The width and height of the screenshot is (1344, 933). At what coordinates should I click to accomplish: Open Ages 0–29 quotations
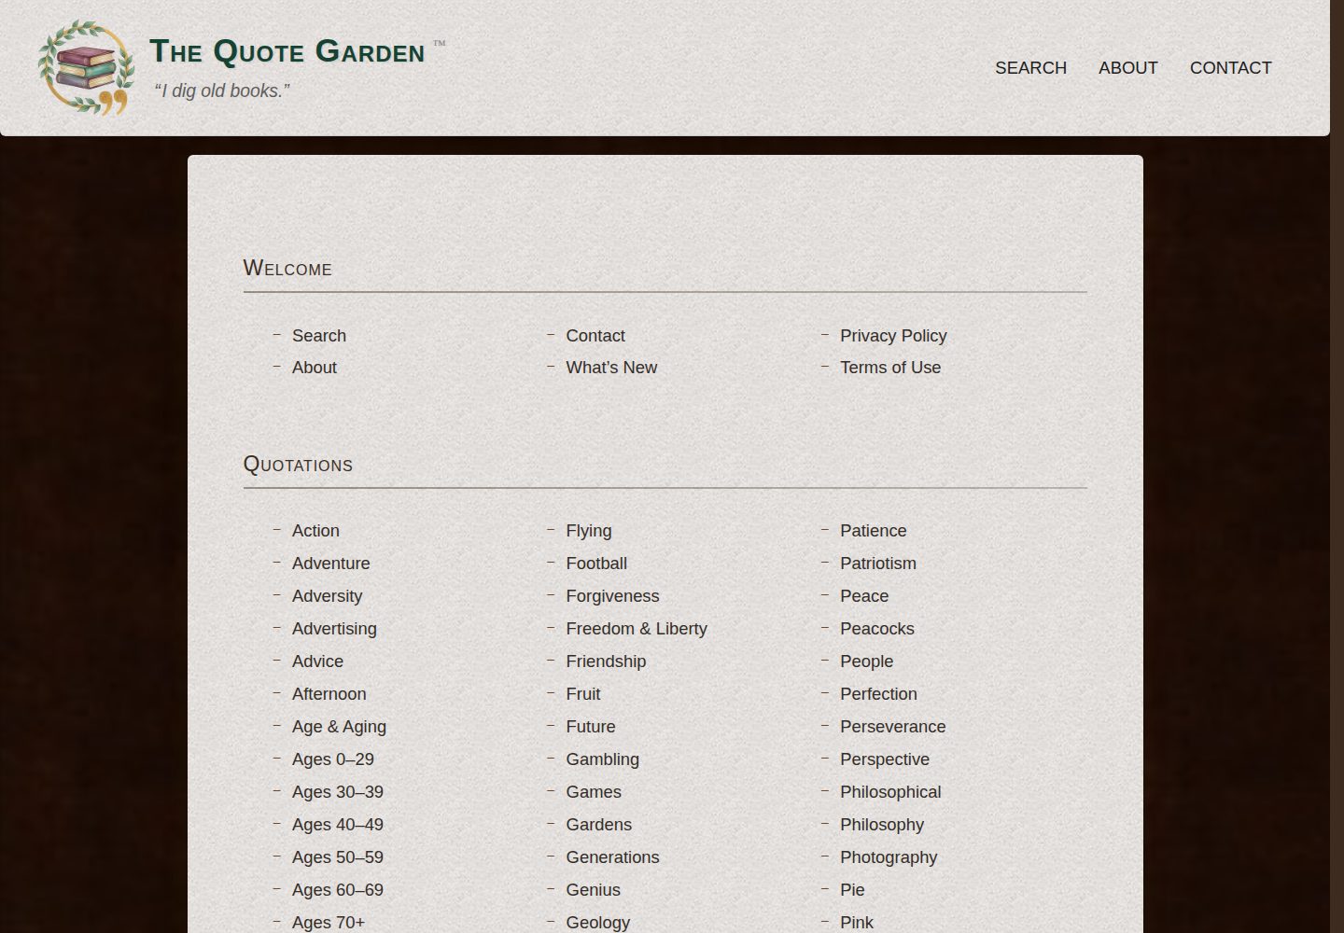[333, 759]
